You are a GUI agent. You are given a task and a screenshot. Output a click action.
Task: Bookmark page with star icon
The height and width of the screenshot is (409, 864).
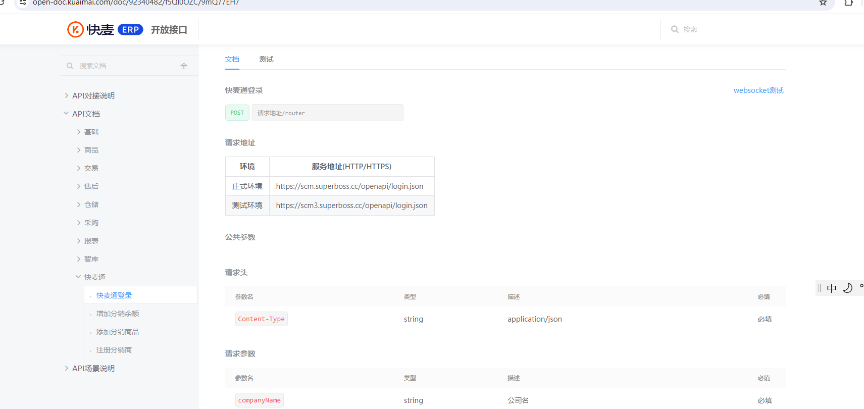tap(823, 3)
